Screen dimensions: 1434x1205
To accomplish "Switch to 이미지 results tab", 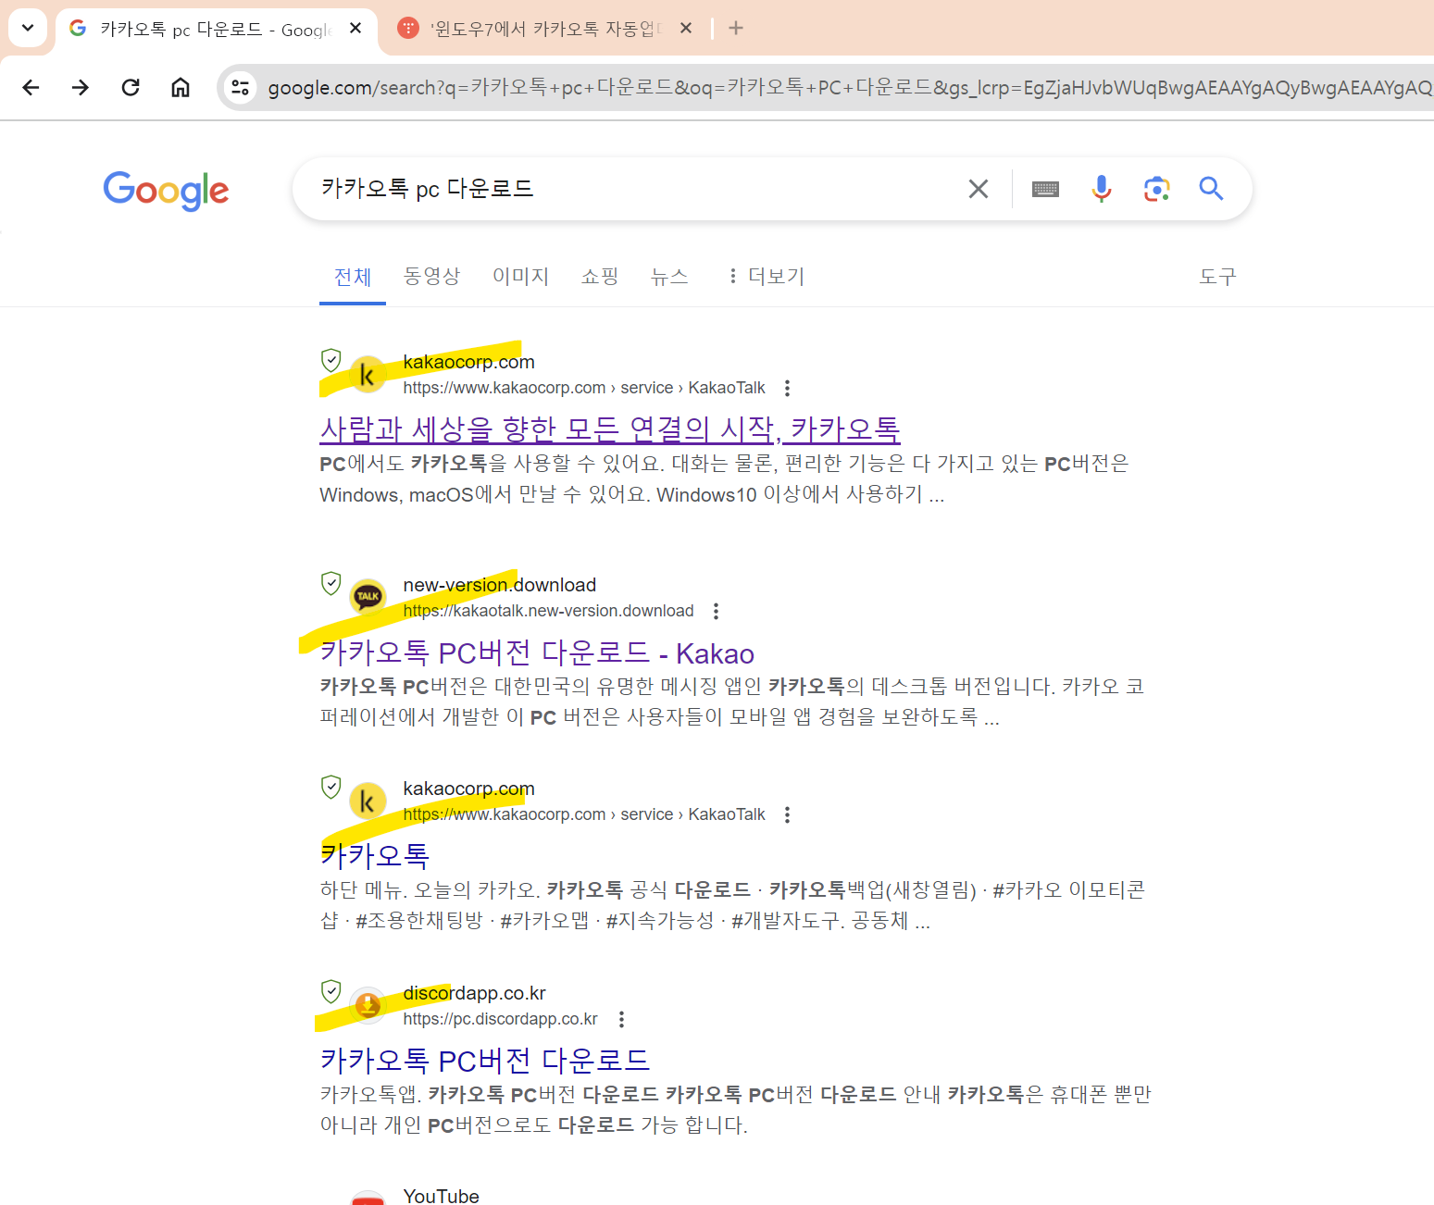I will pyautogui.click(x=521, y=277).
